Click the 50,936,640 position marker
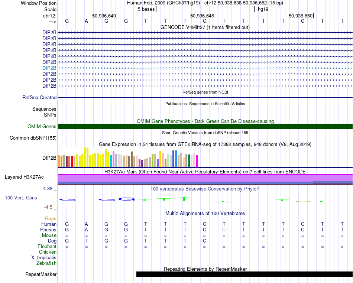Viewport: 353px width, 283px height. [104, 16]
